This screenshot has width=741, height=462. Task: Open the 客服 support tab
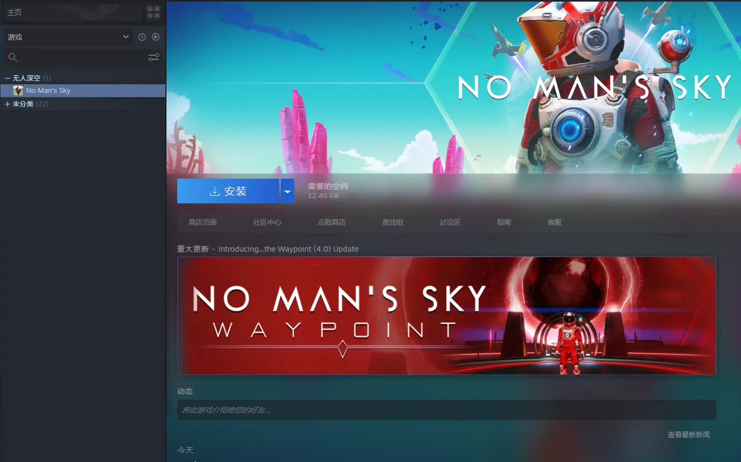[555, 222]
